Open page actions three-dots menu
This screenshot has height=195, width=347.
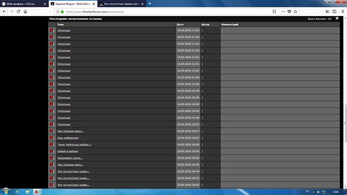(283, 11)
